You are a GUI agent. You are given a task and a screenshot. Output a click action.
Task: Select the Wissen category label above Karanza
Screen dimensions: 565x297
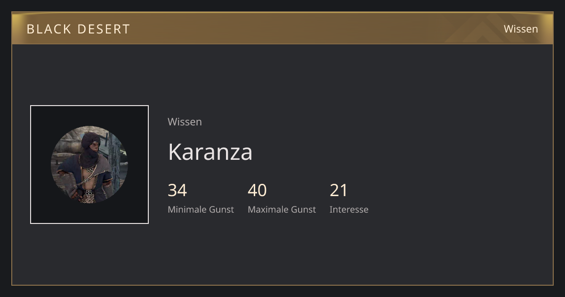pos(185,122)
